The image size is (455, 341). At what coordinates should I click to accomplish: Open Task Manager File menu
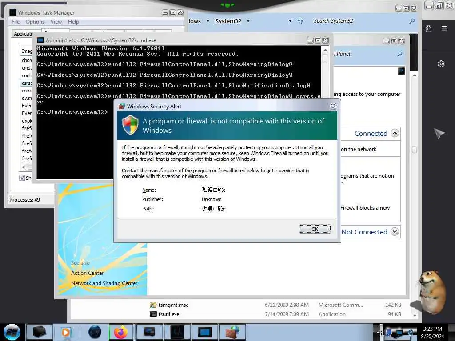click(x=16, y=22)
